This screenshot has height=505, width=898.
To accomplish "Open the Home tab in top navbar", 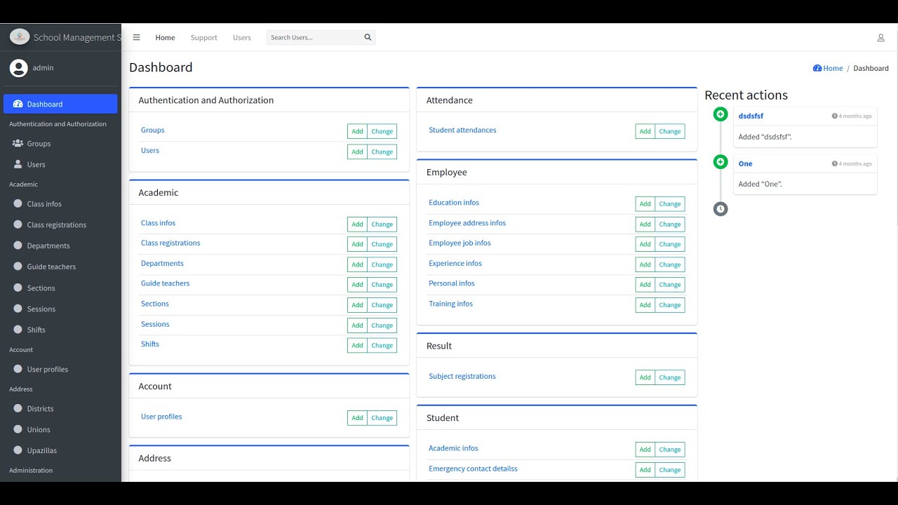I will click(x=166, y=38).
